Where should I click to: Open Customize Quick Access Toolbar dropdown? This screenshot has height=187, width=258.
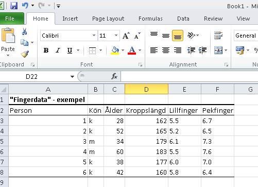pyautogui.click(x=58, y=6)
